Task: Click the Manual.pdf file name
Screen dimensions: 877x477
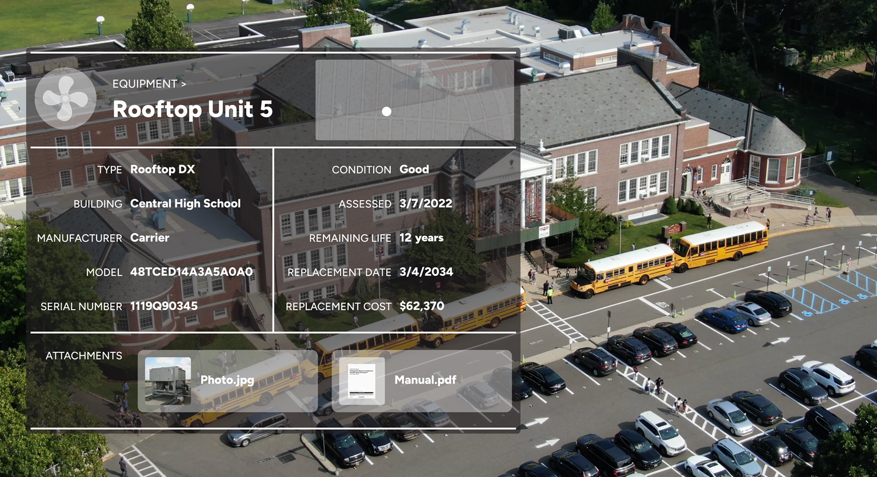Action: coord(425,380)
